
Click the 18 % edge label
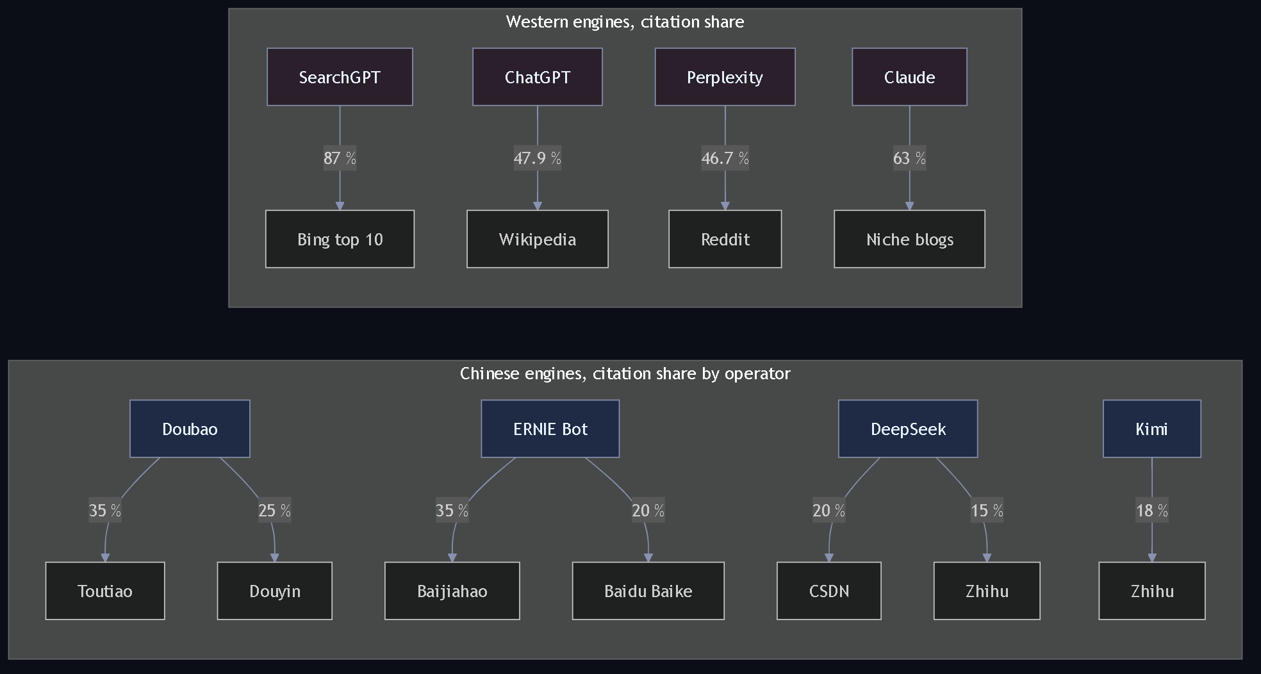[x=1152, y=511]
